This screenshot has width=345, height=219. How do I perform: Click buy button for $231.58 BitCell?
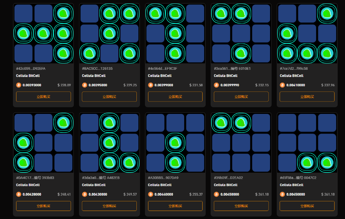pyautogui.click(x=175, y=97)
